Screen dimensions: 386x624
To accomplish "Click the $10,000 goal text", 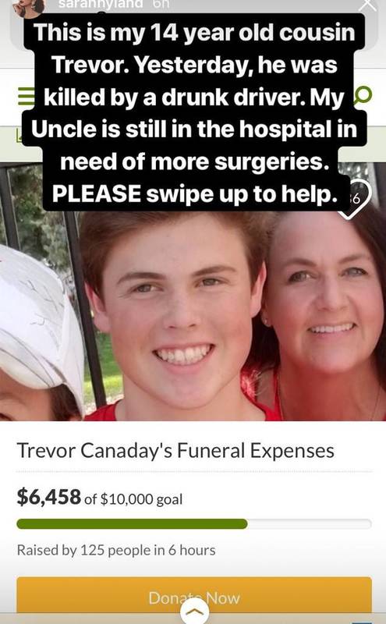I will point(142,499).
